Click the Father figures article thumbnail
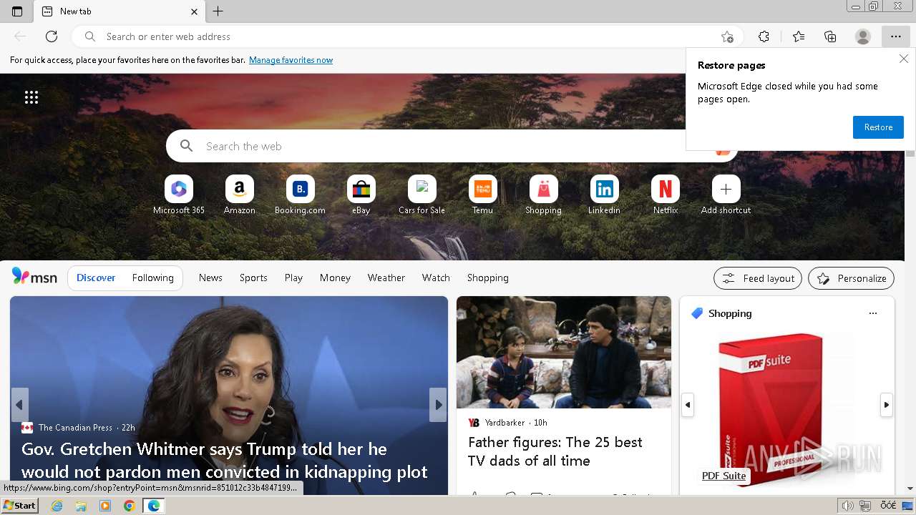The height and width of the screenshot is (515, 916). coord(564,353)
